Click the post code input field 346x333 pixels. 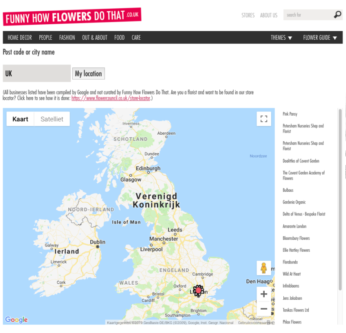pos(37,73)
